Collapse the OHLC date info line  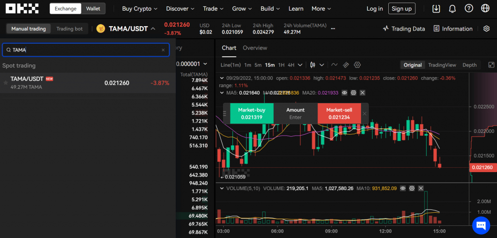(221, 78)
